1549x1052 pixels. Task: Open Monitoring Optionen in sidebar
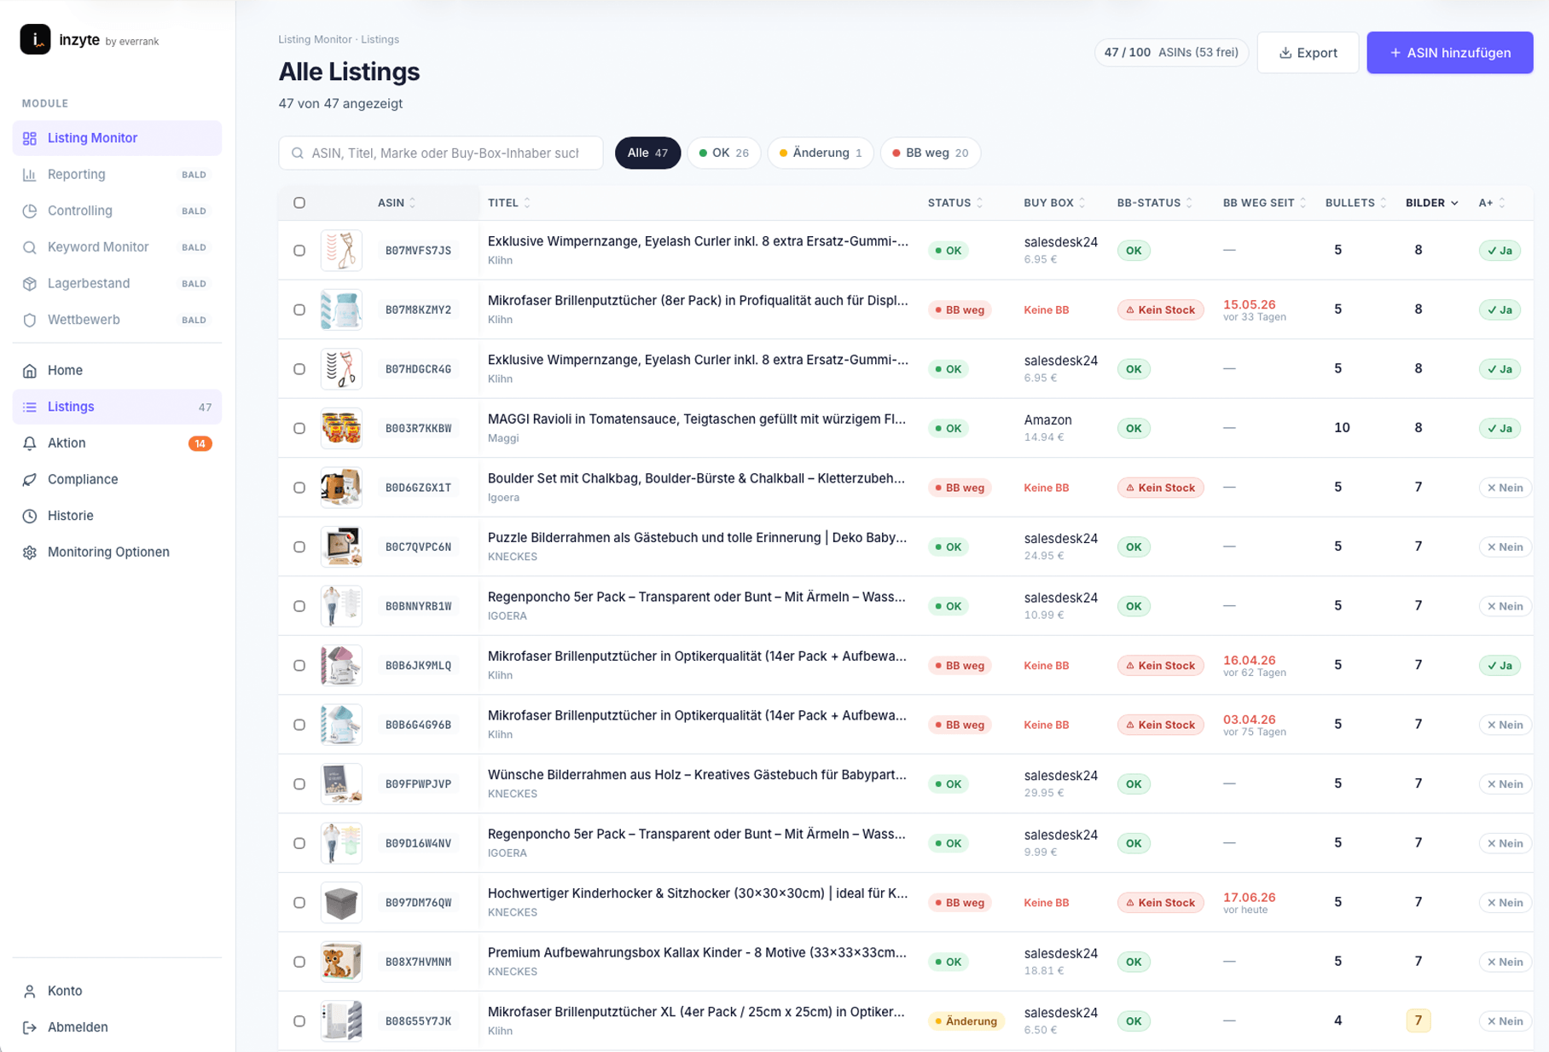click(x=117, y=552)
